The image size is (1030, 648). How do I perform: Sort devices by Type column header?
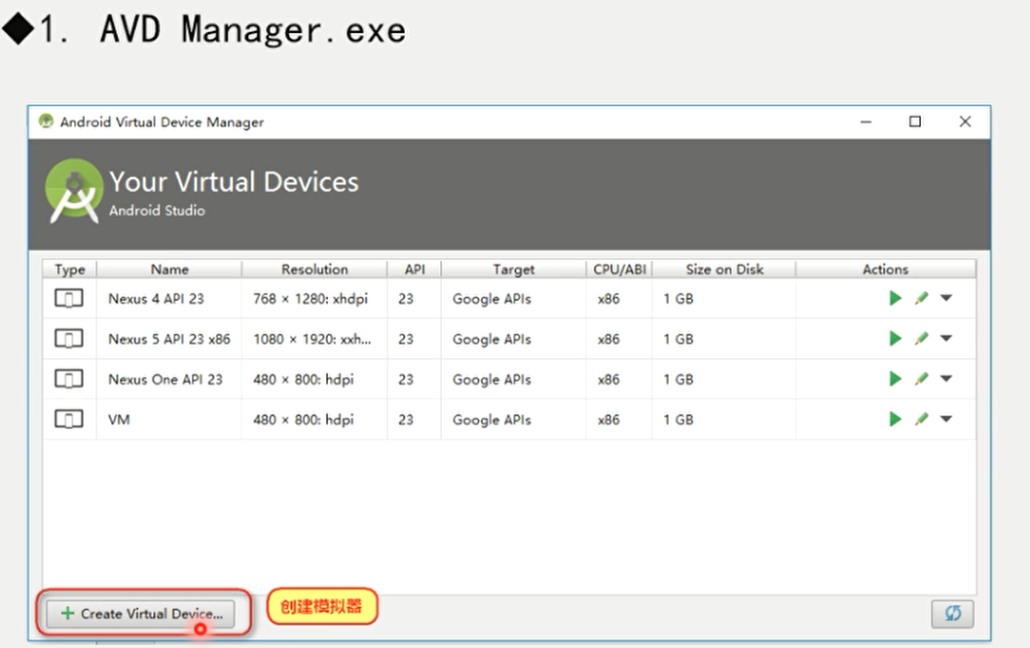point(70,270)
